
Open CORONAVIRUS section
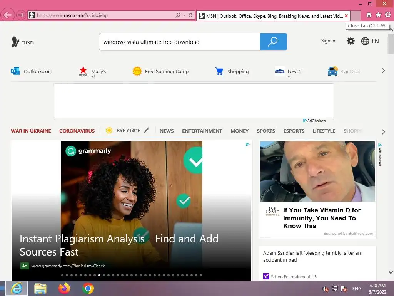click(77, 131)
